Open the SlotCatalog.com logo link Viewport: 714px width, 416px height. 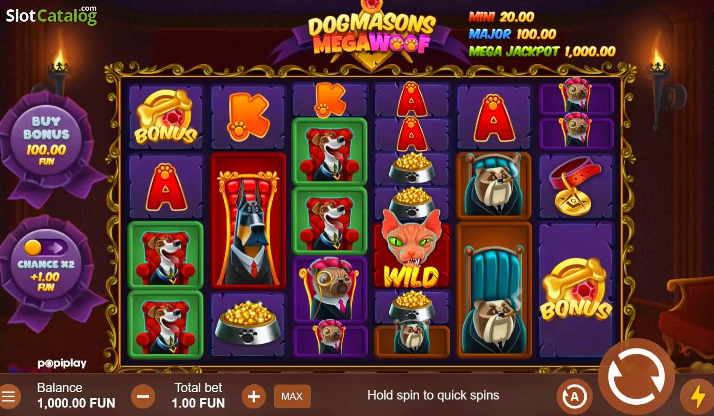(x=52, y=15)
